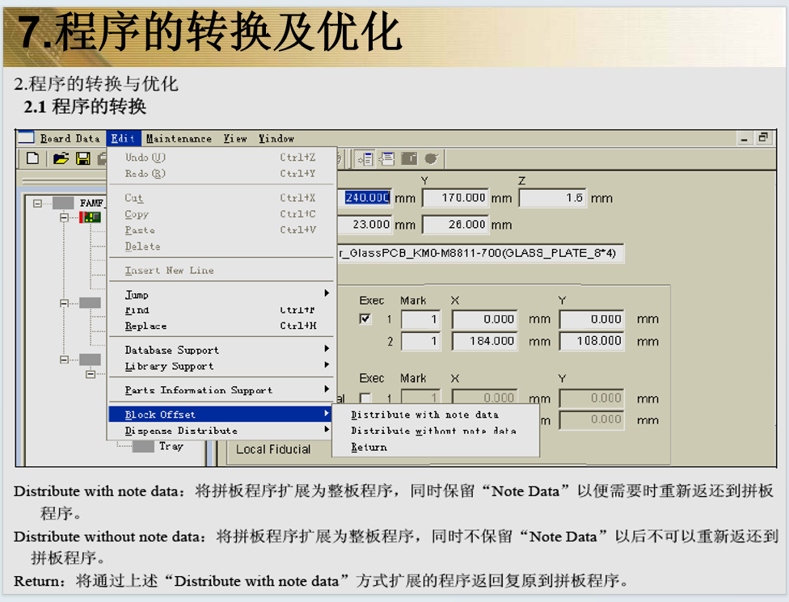
Task: Click the Save floppy disk icon
Action: pos(82,159)
